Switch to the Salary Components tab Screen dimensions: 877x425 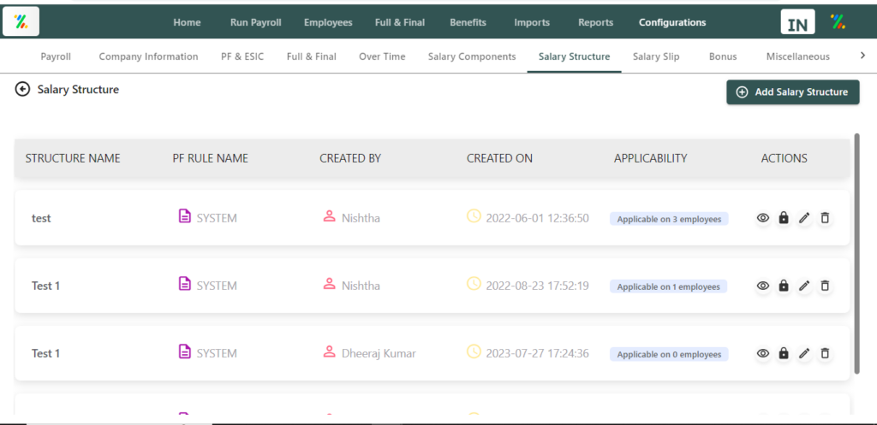pos(472,56)
